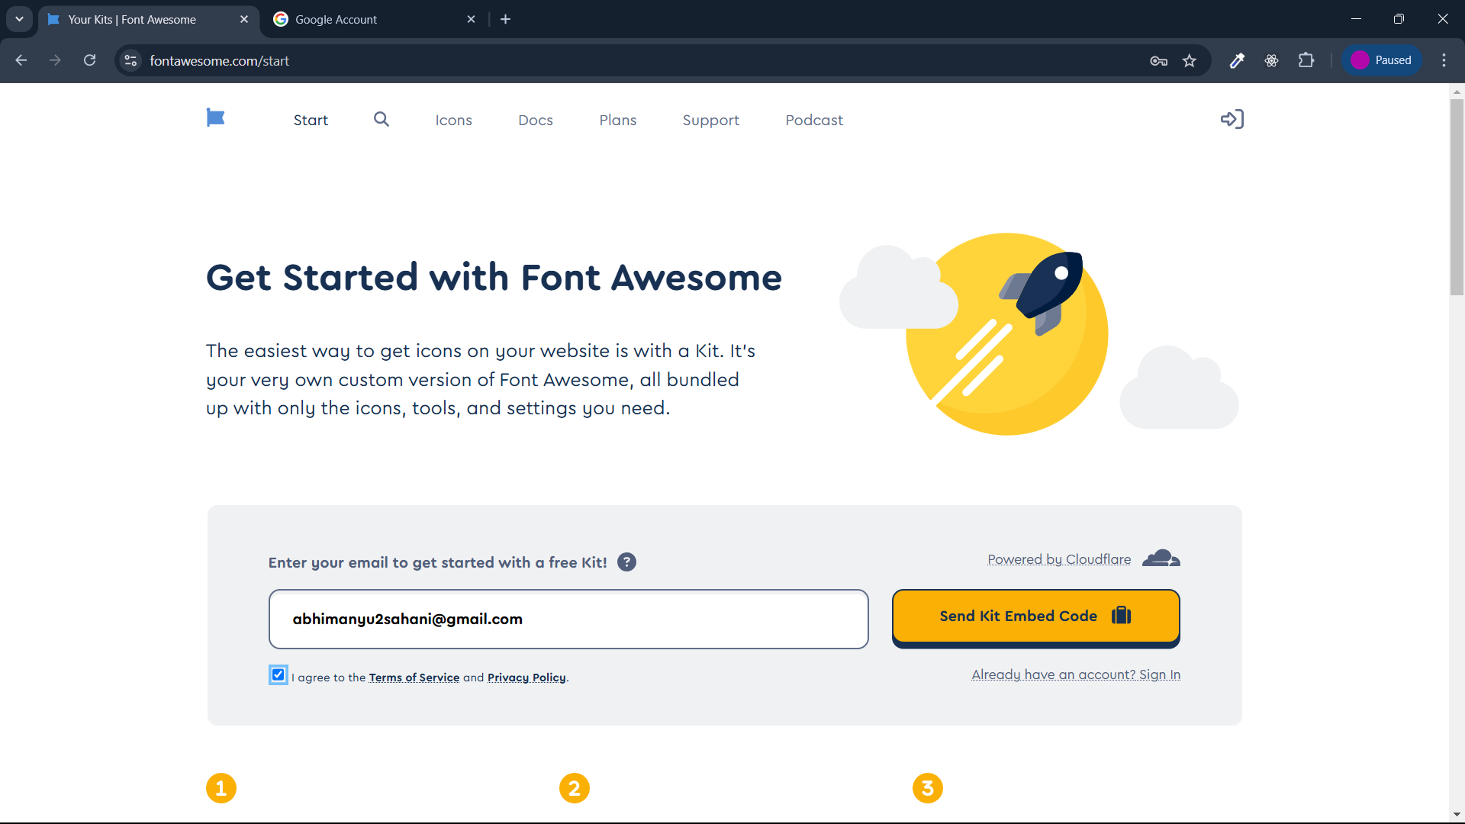The image size is (1465, 824).
Task: Reload the page
Action: click(89, 60)
